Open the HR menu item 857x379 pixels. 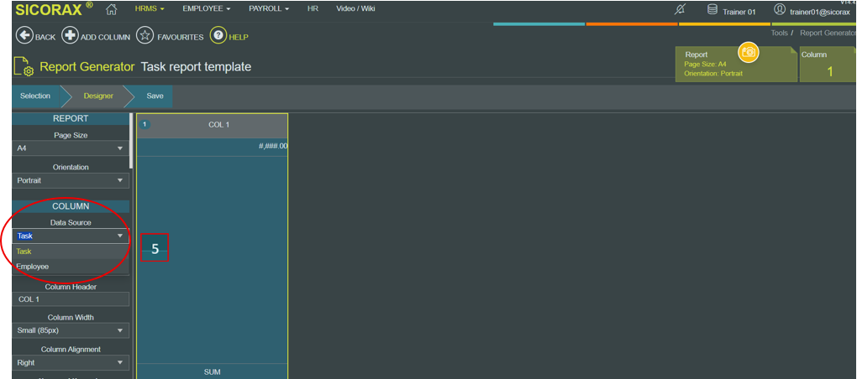point(313,8)
